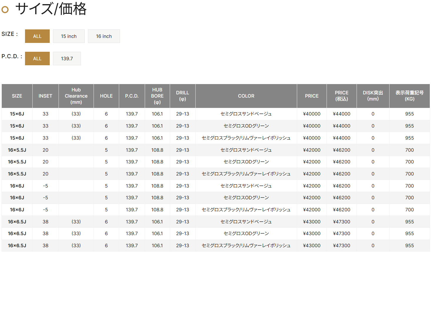Click the P.C.D. column header in table
Screen dimensions: 436x331
point(132,96)
